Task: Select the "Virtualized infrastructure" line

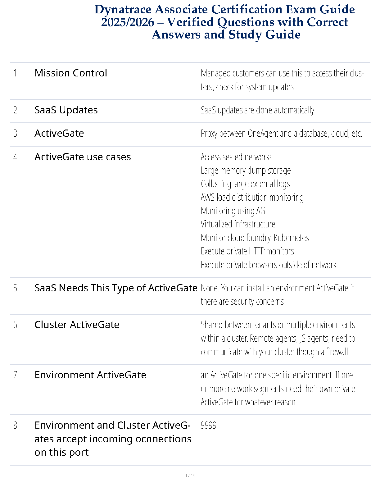Action: point(238,224)
